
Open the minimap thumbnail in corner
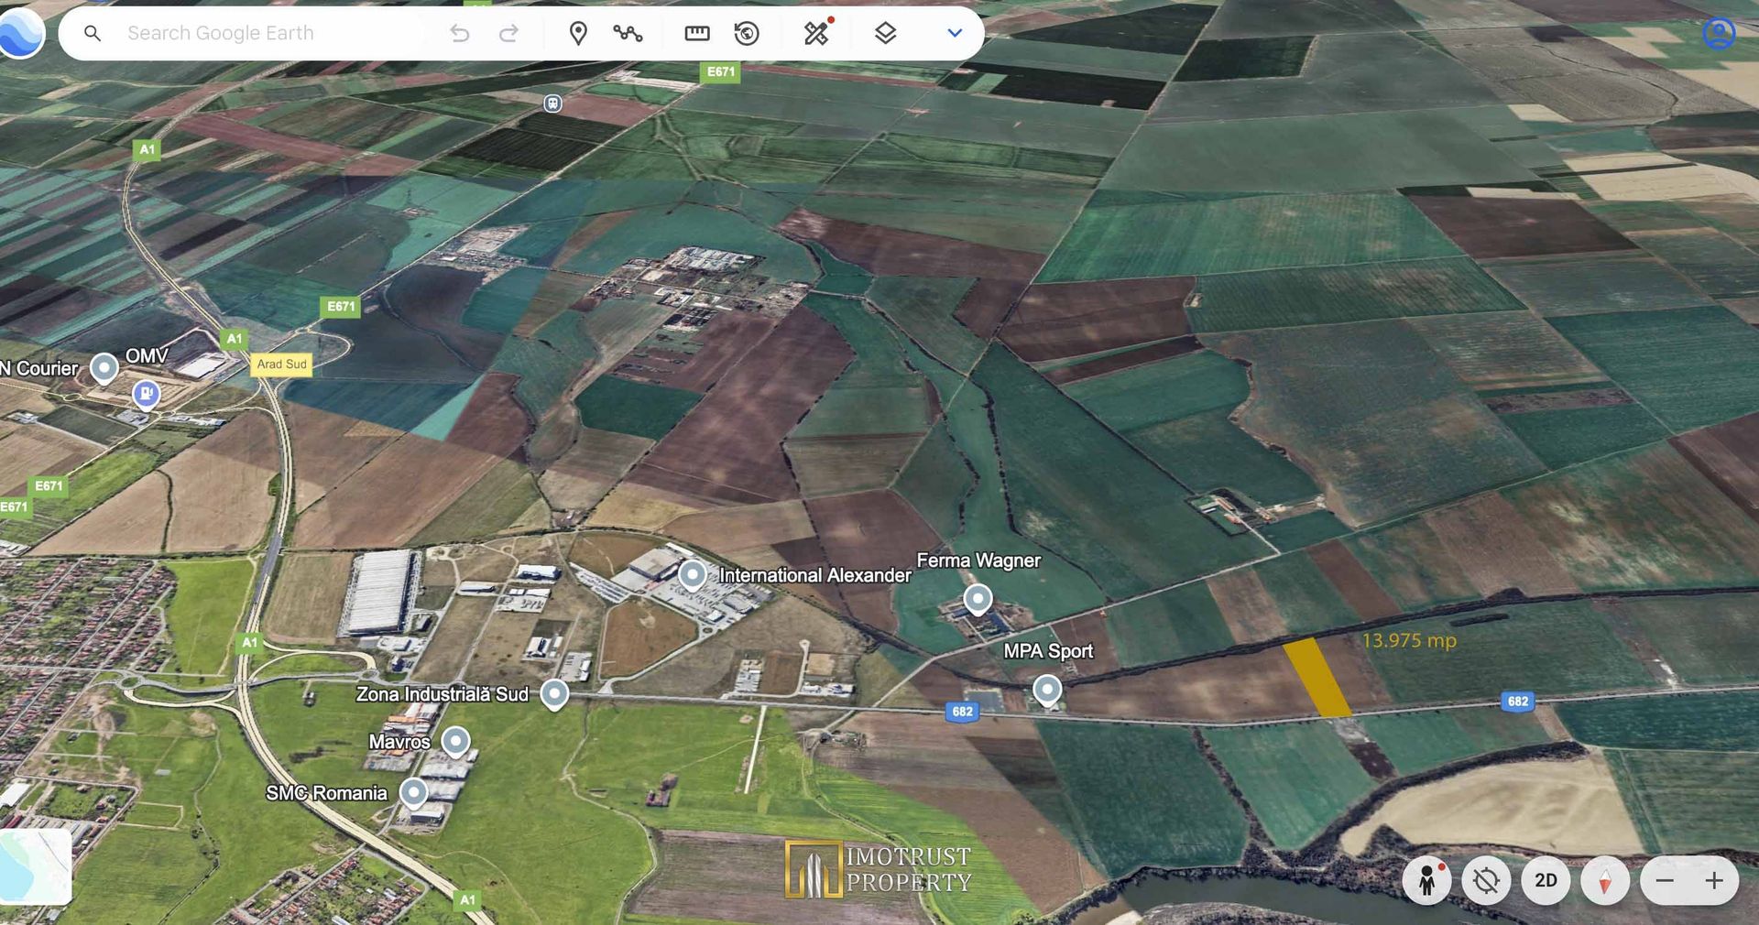click(35, 866)
